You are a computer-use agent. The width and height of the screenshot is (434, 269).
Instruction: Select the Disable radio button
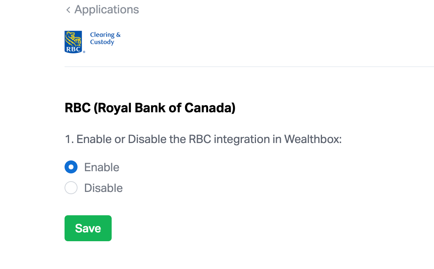[x=71, y=188]
